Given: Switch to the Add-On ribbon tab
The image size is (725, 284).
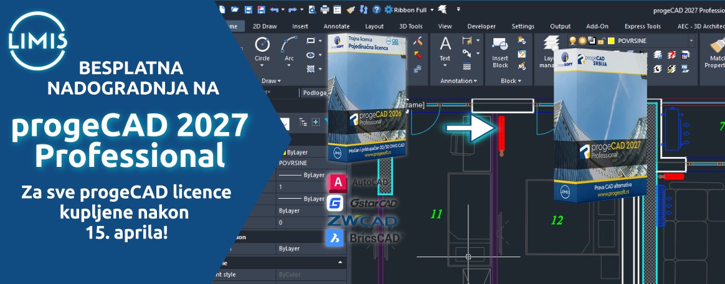Looking at the screenshot, I should tap(597, 26).
